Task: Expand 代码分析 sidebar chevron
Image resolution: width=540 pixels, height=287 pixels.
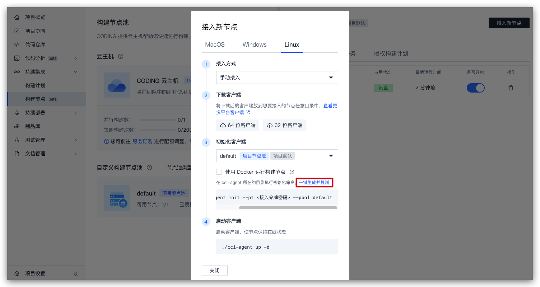Action: click(76, 58)
